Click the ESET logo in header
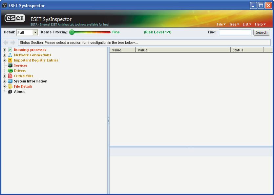The height and width of the screenshot is (195, 274). coord(15,18)
